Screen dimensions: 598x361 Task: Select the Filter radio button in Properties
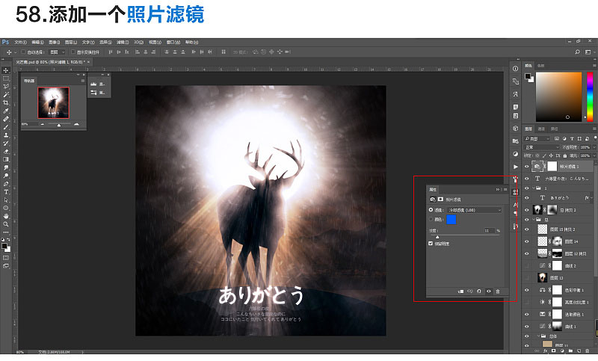tap(431, 210)
